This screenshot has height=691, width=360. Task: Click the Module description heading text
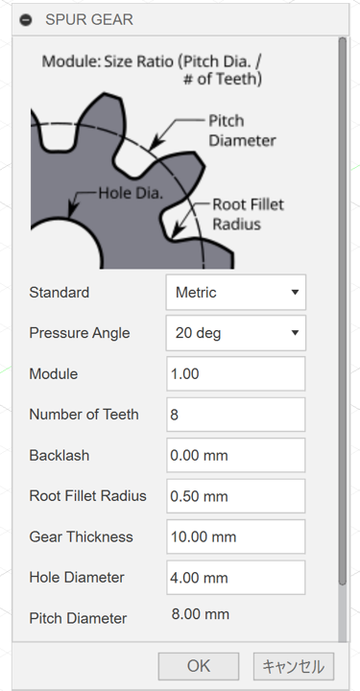click(x=152, y=70)
